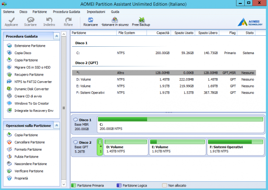Select the F: Sistemi Operativi row
268x190 pixels.
click(164, 93)
